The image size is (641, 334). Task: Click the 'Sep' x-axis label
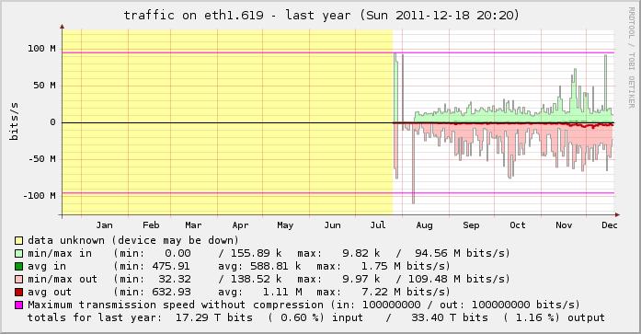pos(471,225)
